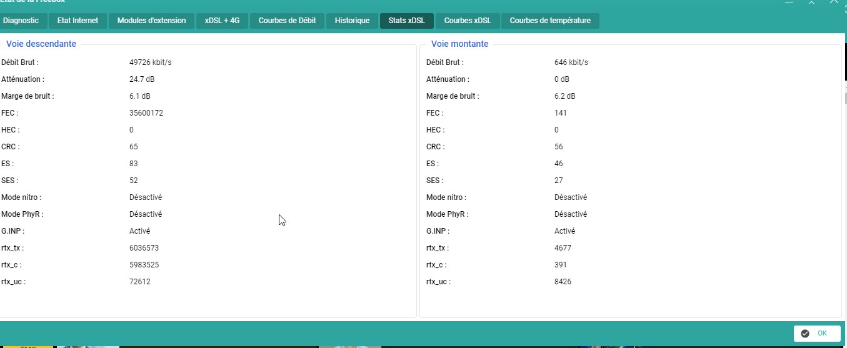The image size is (847, 348).
Task: Click upstream Marge de bruit 6.2 dB
Action: [x=564, y=96]
